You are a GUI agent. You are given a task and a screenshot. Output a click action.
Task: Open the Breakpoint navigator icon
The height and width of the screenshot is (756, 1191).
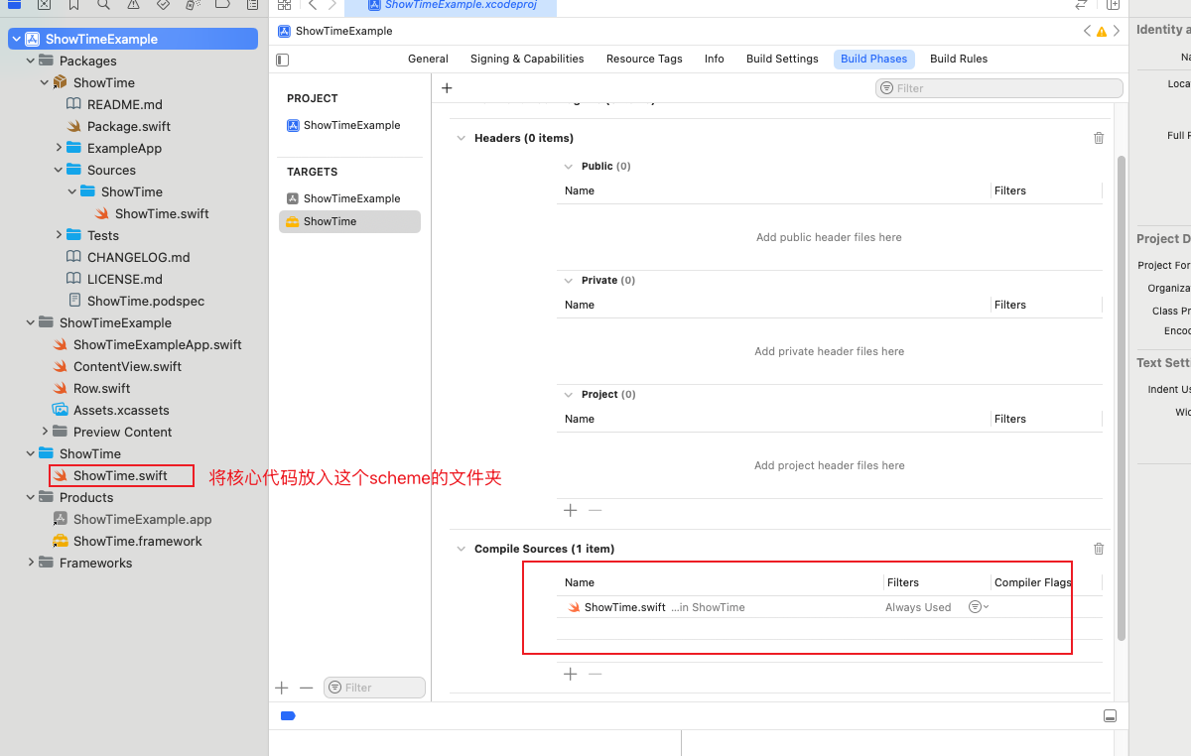(x=222, y=5)
